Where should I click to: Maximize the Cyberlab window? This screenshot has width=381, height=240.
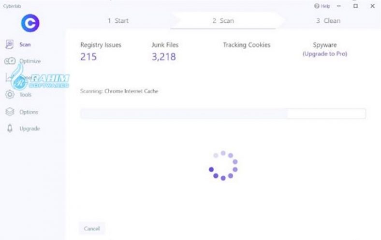355,6
